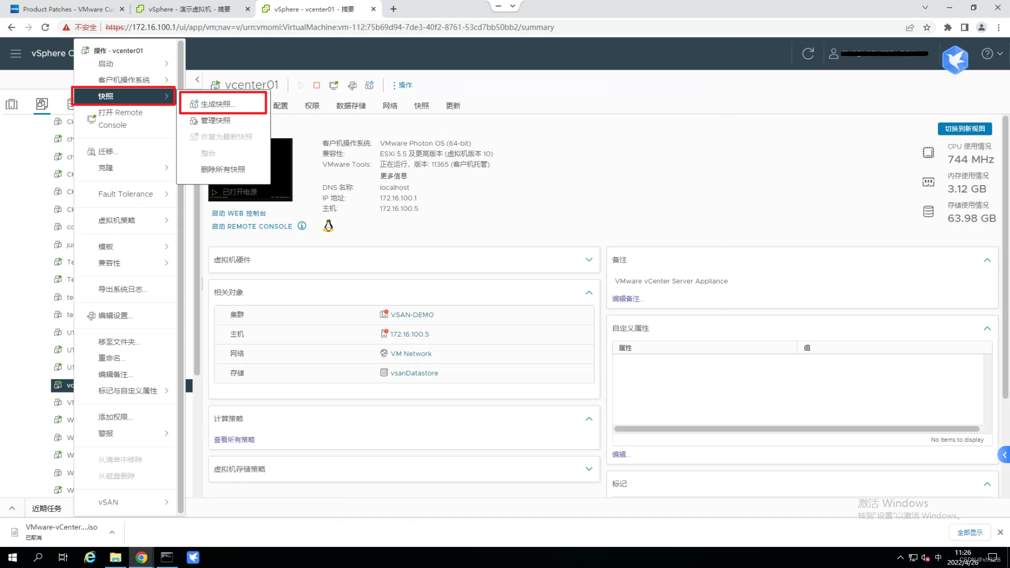Click the launch console monitor icon in toolbar
The image size is (1010, 568).
[334, 85]
